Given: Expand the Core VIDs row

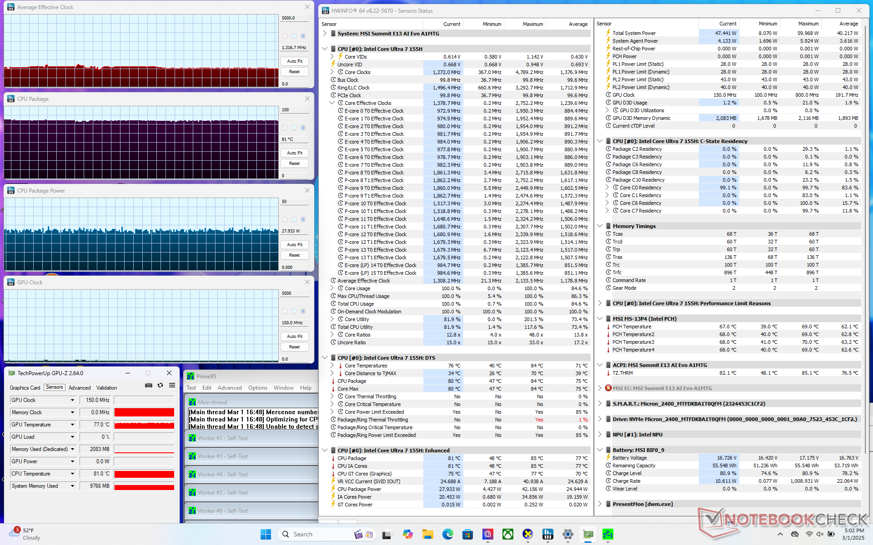Looking at the screenshot, I should click(x=332, y=57).
